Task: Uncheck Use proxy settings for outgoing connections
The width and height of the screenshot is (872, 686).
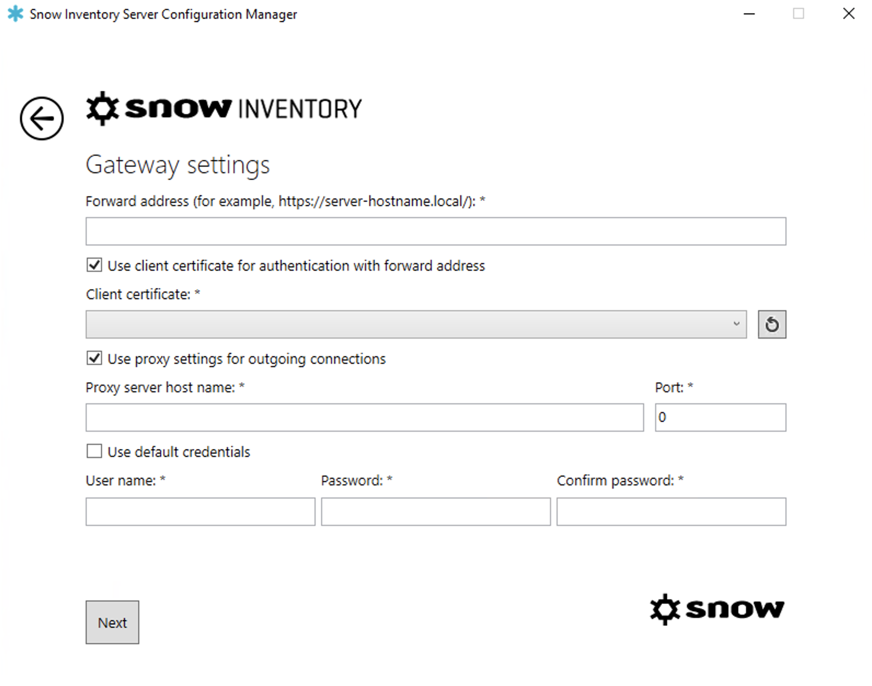Action: coord(94,358)
